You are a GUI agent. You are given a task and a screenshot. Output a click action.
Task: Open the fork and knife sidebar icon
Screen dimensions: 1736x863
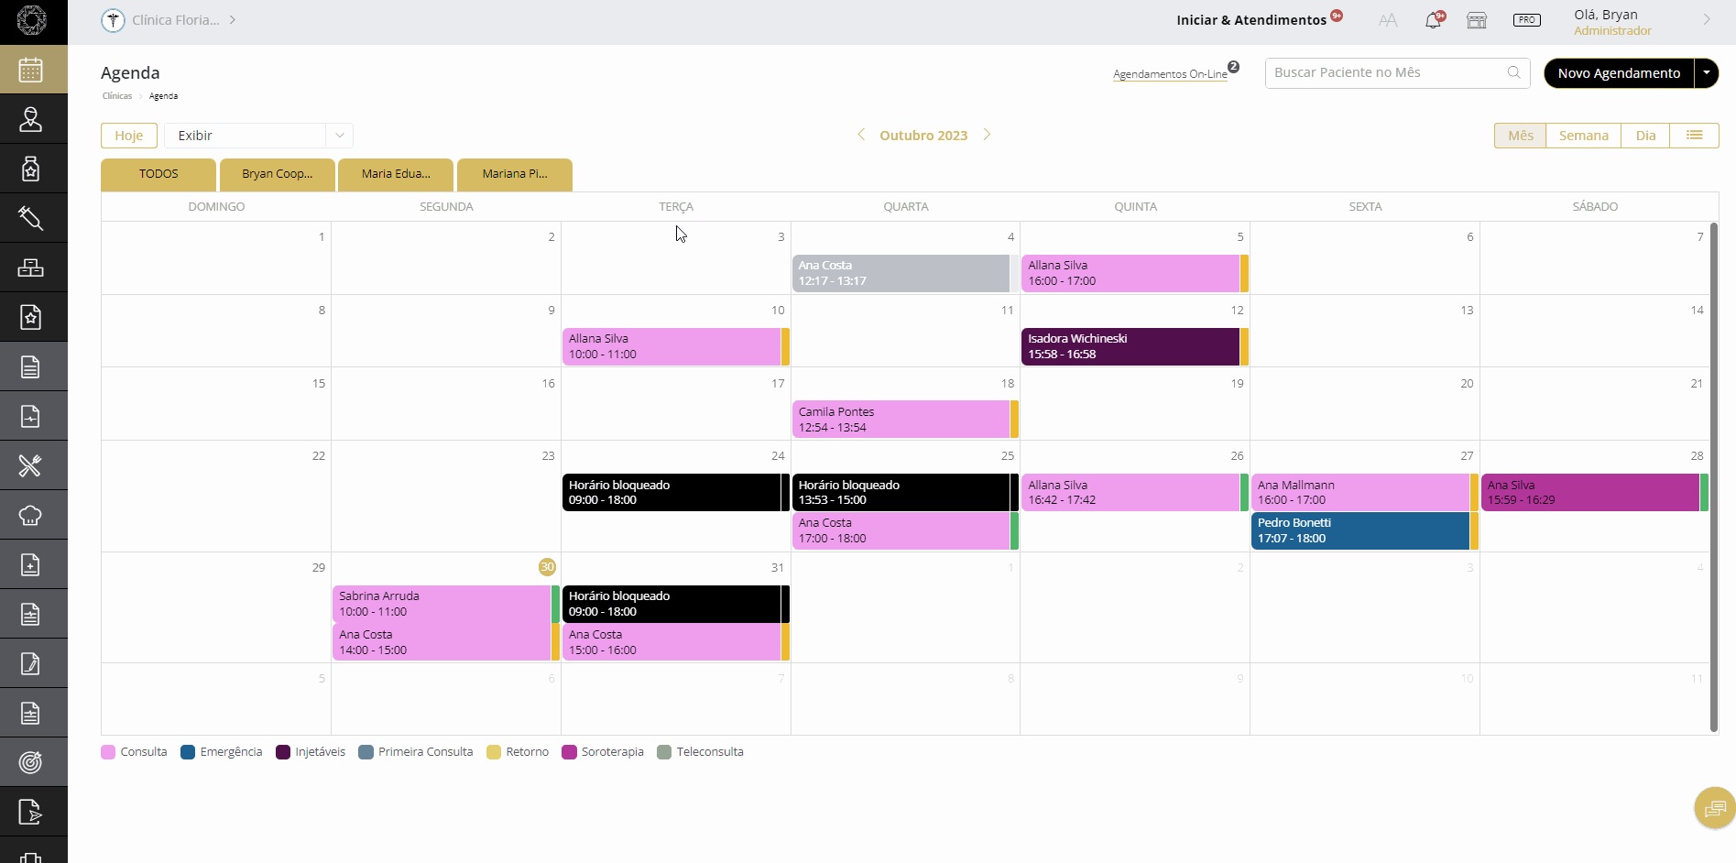point(31,465)
